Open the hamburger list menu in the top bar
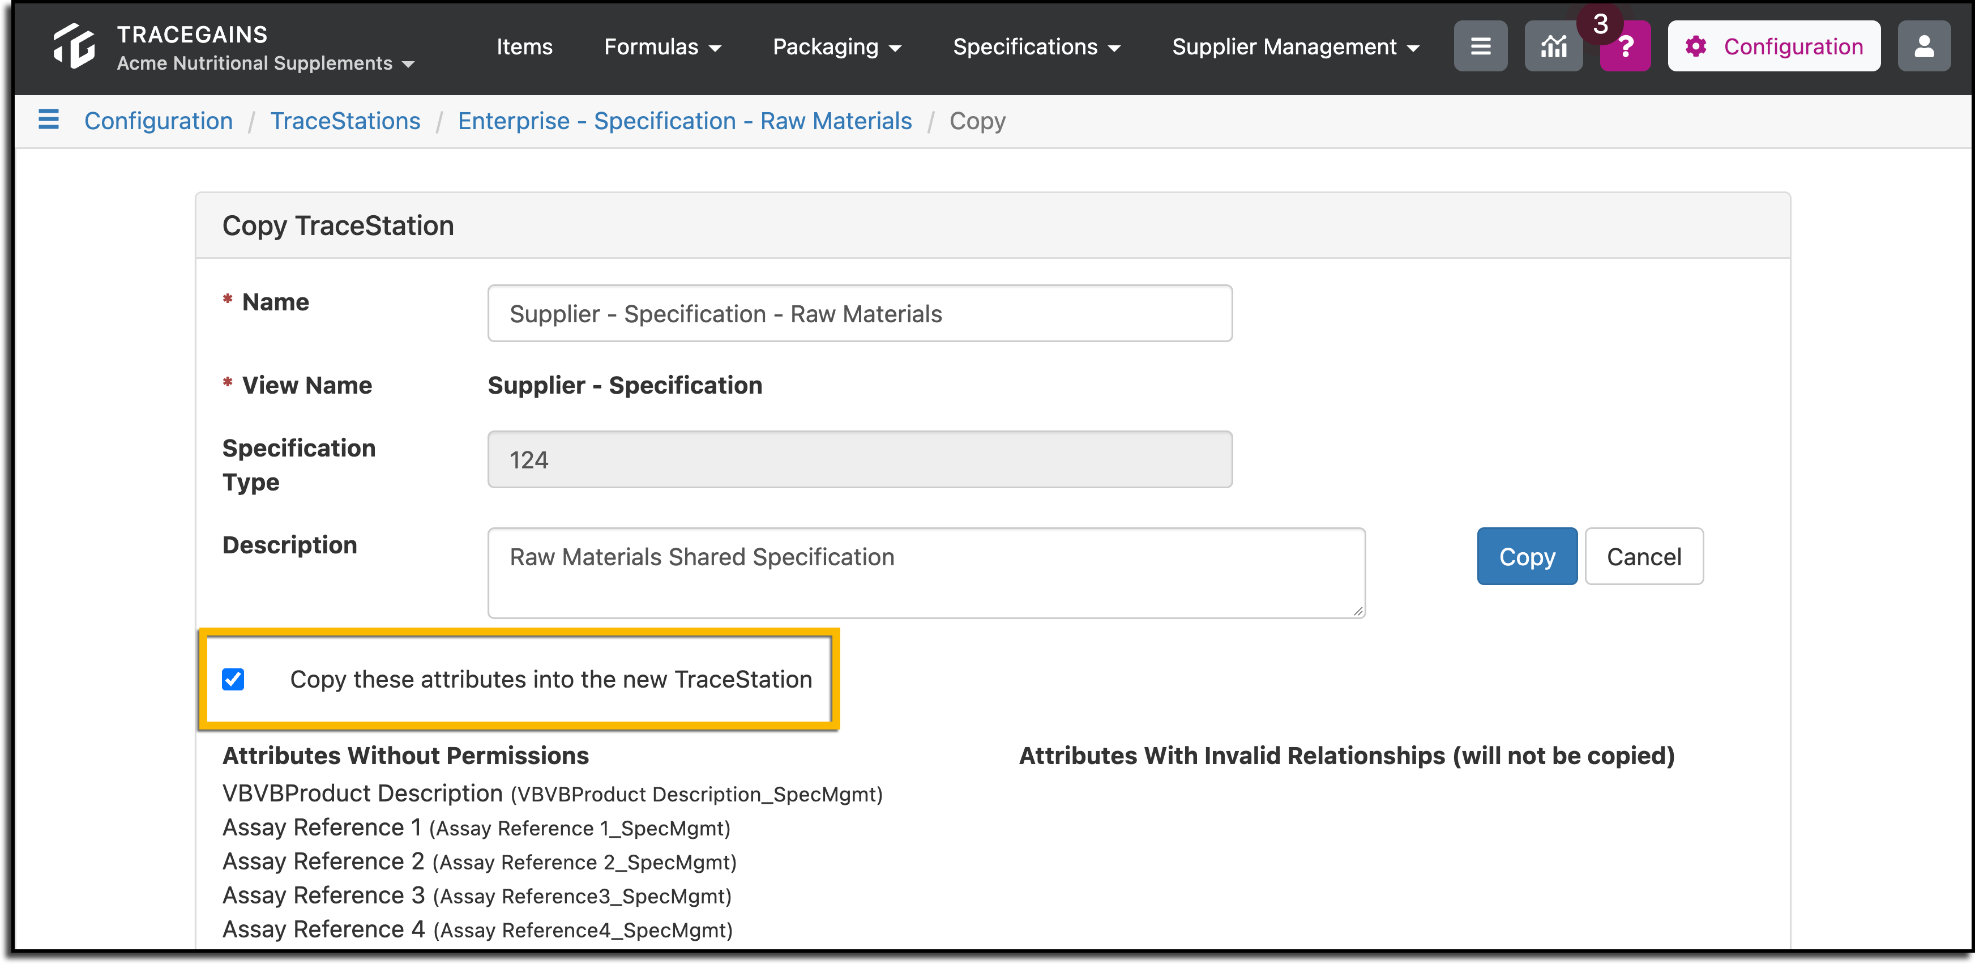This screenshot has height=964, width=1975. tap(1481, 47)
